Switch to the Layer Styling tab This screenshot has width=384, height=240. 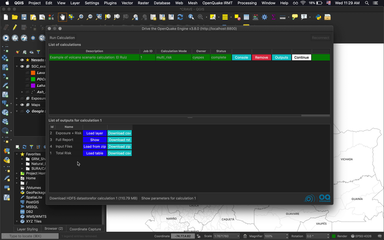(x=27, y=229)
